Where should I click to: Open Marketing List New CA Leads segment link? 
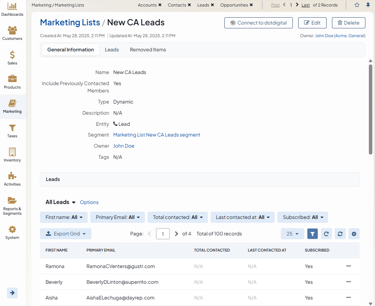tap(156, 135)
